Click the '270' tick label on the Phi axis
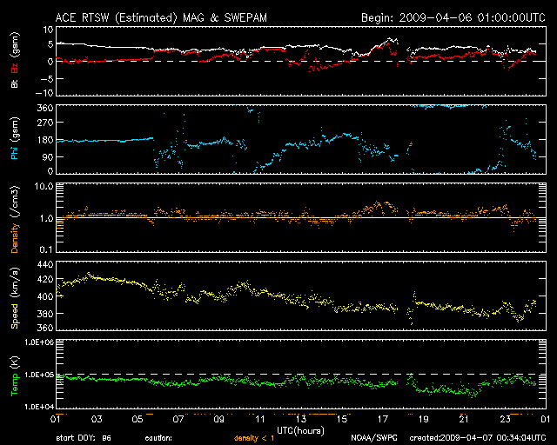557x445 pixels. tap(45, 123)
